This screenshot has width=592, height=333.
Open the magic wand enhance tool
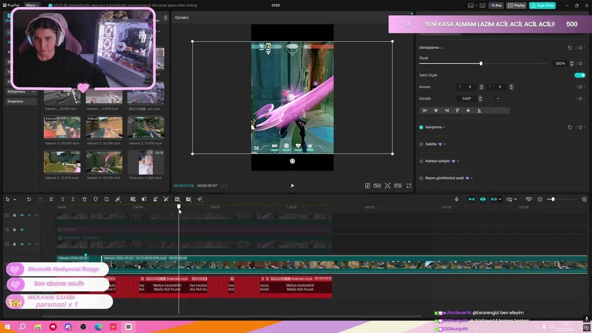point(166,199)
